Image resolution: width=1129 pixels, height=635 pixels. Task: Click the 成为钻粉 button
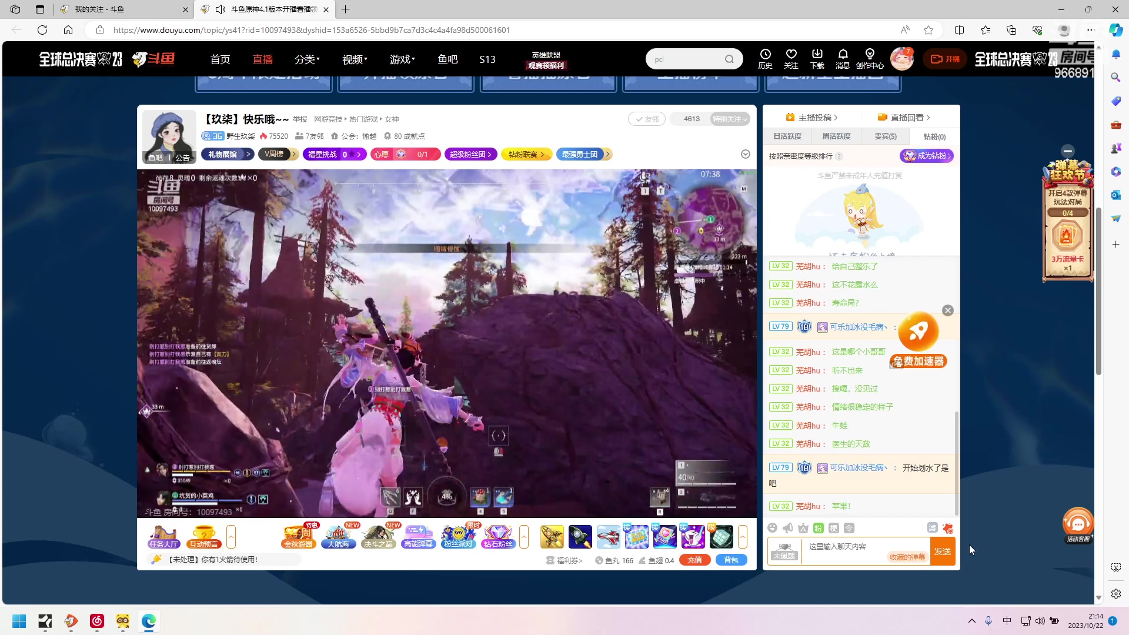tap(926, 156)
